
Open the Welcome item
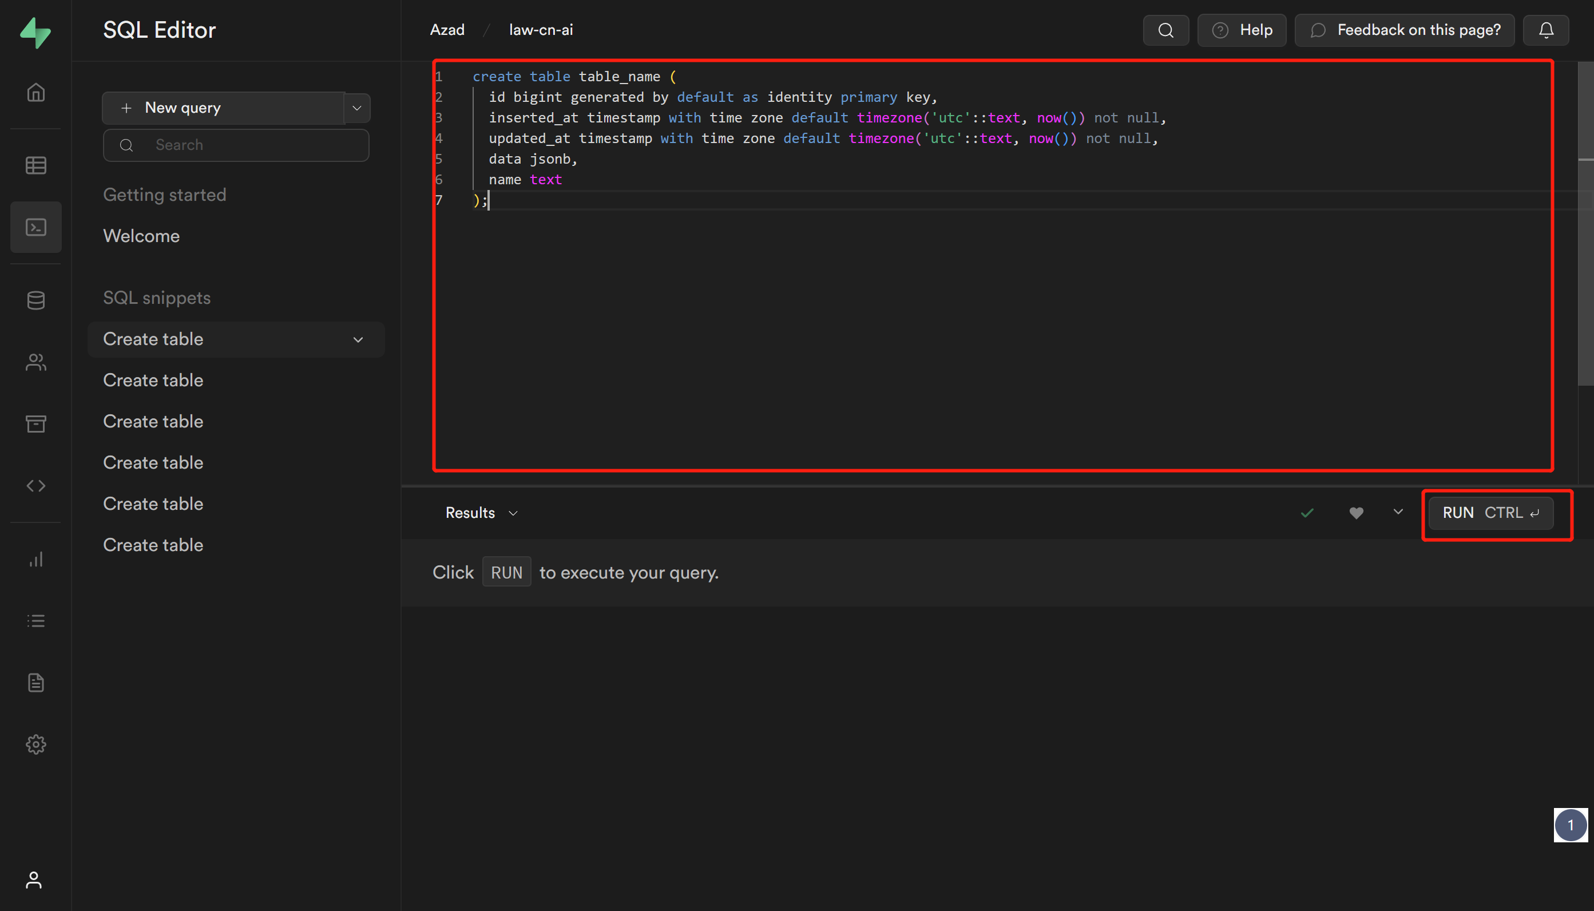click(x=141, y=236)
